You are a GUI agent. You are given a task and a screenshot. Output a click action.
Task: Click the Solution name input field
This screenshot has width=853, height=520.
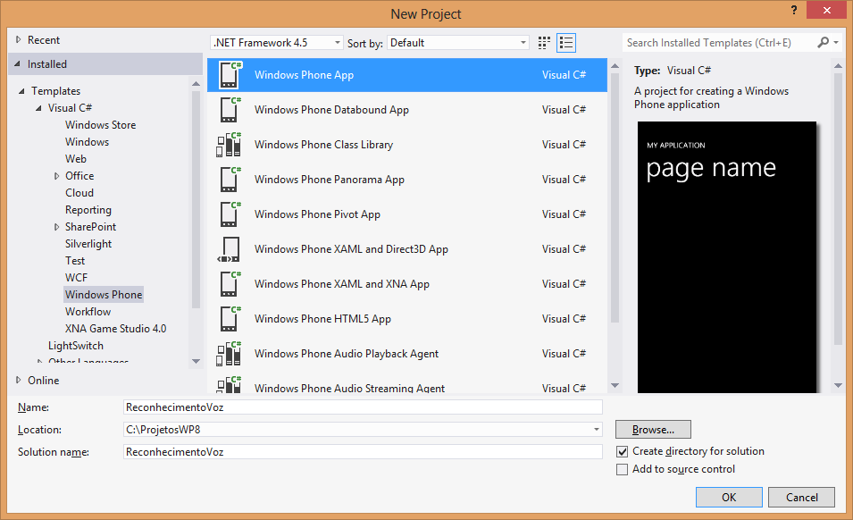(363, 452)
